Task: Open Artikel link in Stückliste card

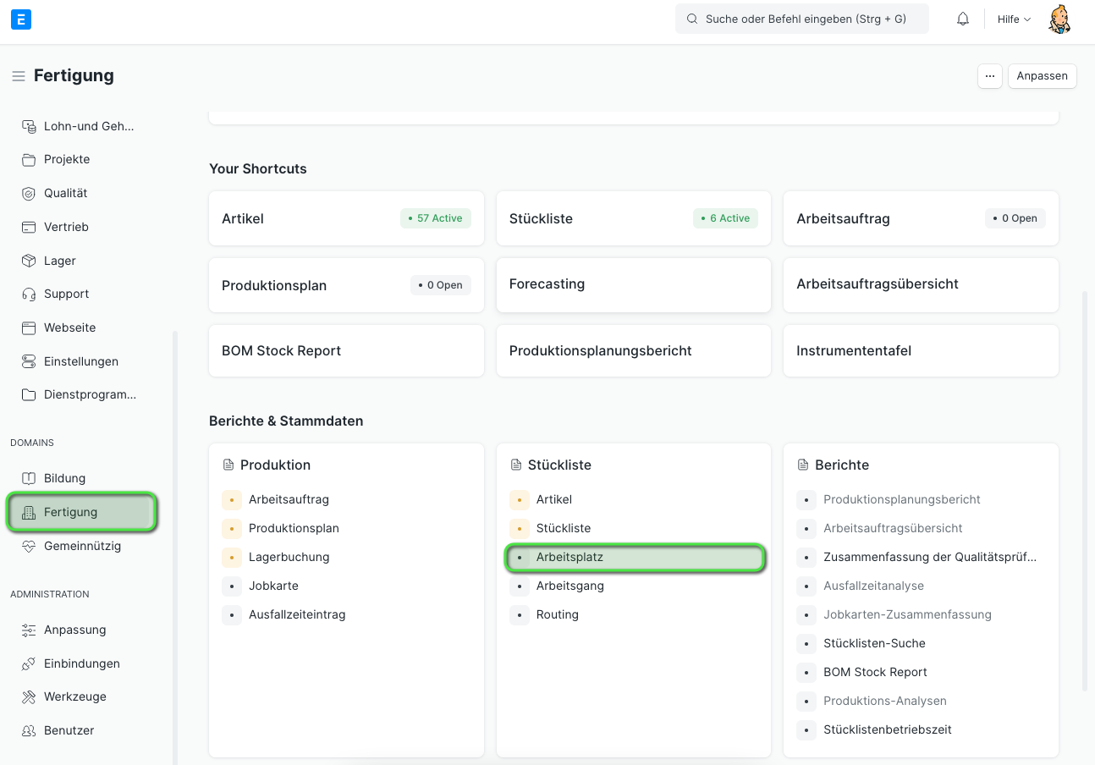Action: pyautogui.click(x=554, y=499)
